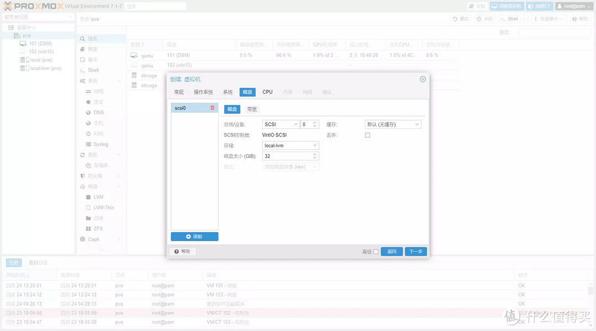Open the ZFS menu item
The height and width of the screenshot is (331, 596).
102,229
